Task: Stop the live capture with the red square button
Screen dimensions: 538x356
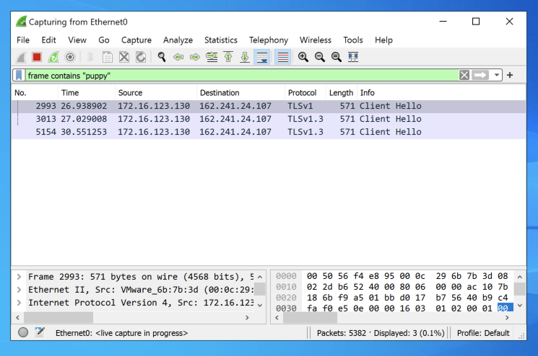Action: tap(36, 57)
